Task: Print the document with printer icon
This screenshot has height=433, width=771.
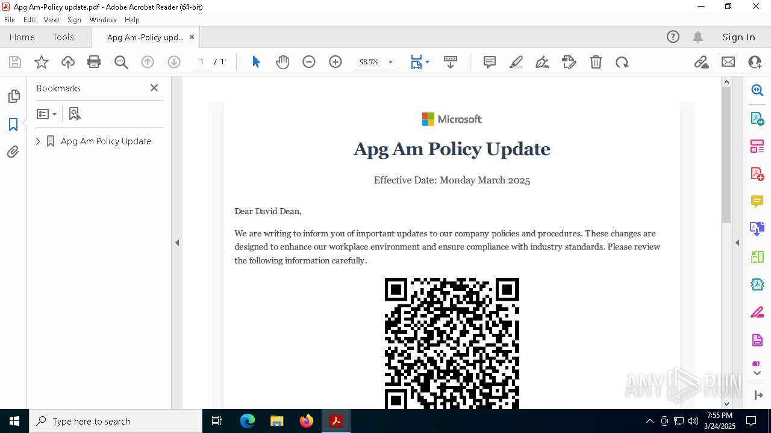Action: click(x=94, y=62)
